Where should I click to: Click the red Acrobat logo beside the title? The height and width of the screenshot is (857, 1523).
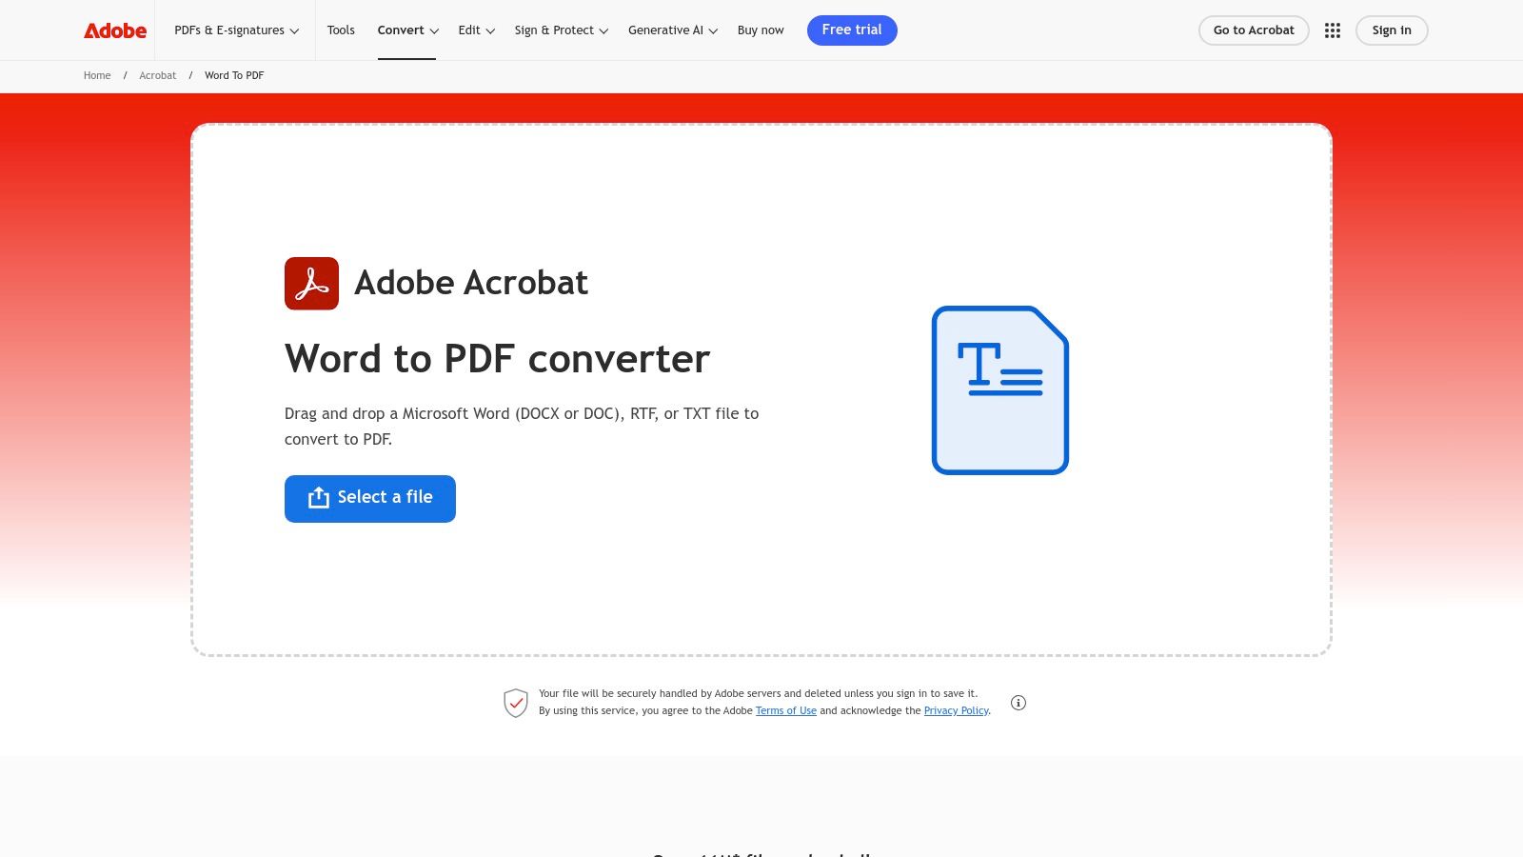click(x=311, y=283)
